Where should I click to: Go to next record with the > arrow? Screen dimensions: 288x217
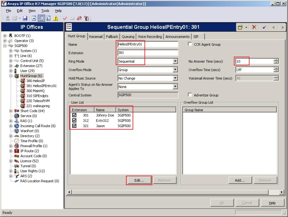pyautogui.click(x=283, y=27)
